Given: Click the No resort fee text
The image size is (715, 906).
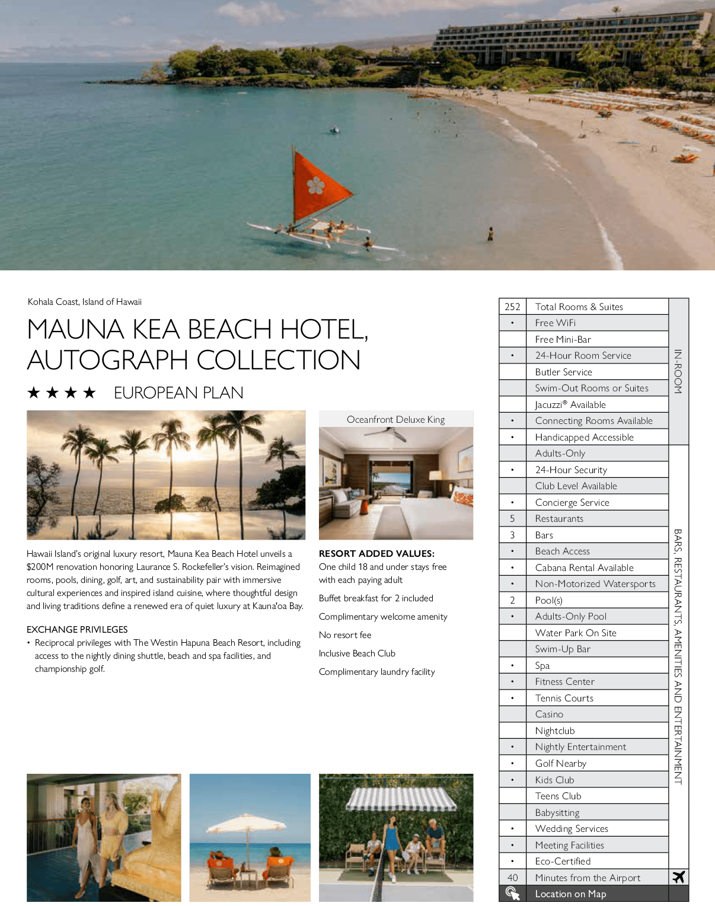Looking at the screenshot, I should click(345, 635).
